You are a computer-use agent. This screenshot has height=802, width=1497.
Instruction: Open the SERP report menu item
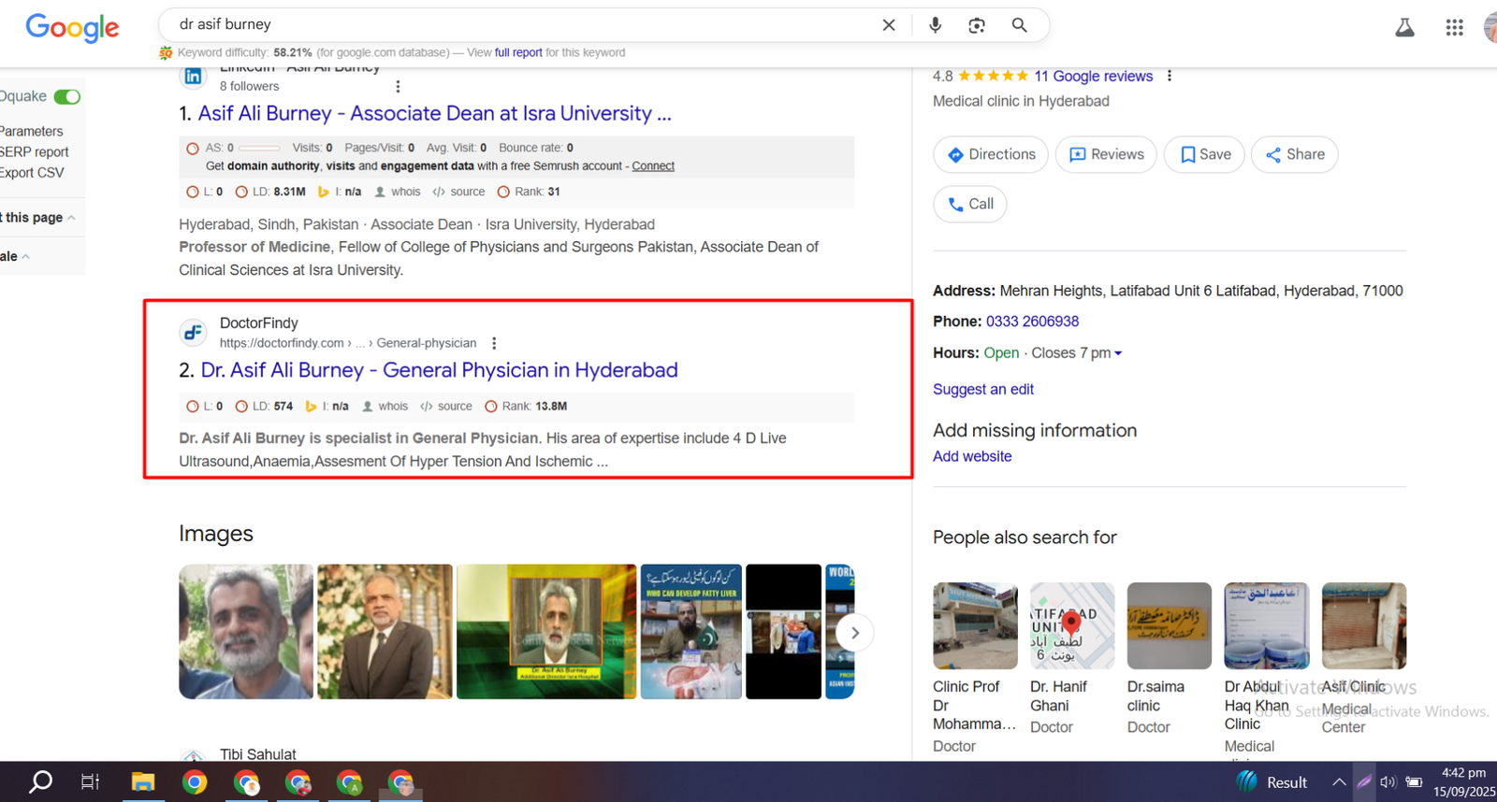tap(35, 152)
